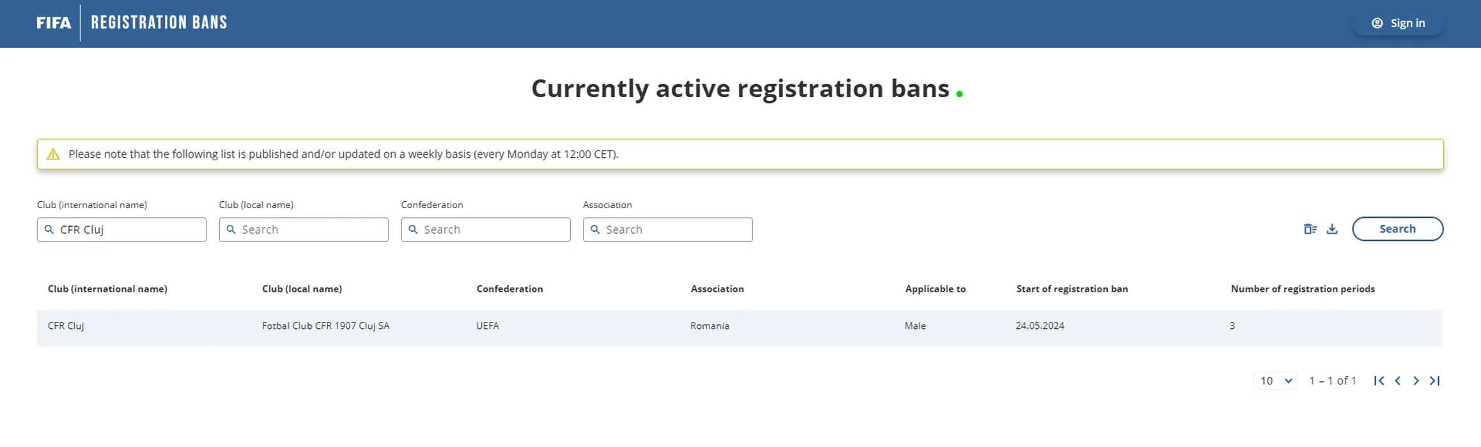Click the Registration Bans header title
Image resolution: width=1481 pixels, height=447 pixels.
159,23
